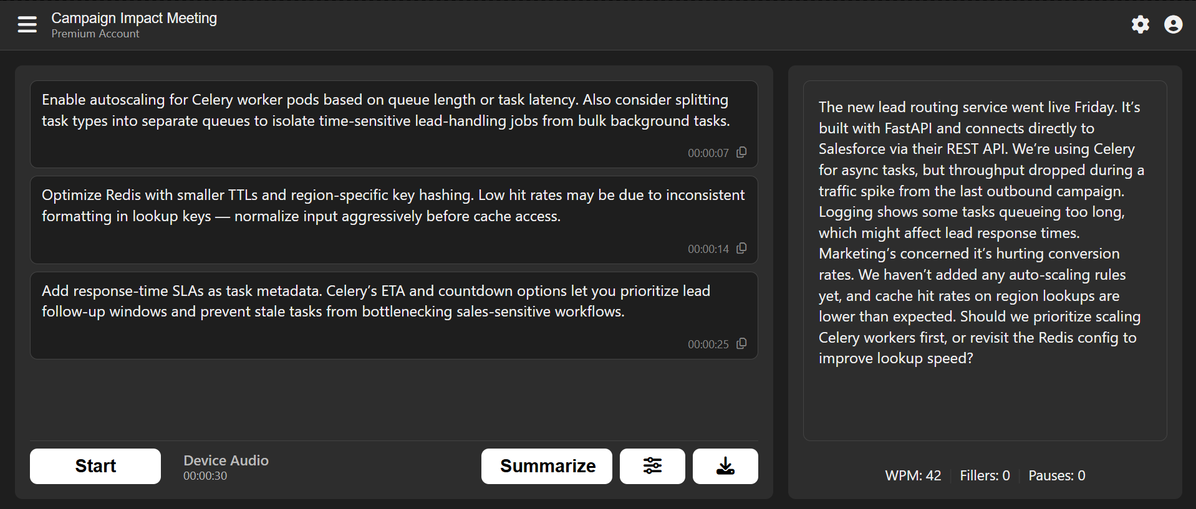Image resolution: width=1196 pixels, height=509 pixels.
Task: Open the user account profile icon
Action: pyautogui.click(x=1173, y=25)
